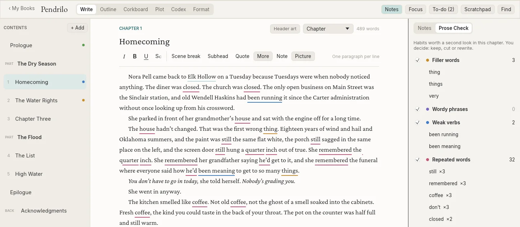This screenshot has width=520, height=227.
Task: Open the Prologue in Contents
Action: click(x=45, y=45)
